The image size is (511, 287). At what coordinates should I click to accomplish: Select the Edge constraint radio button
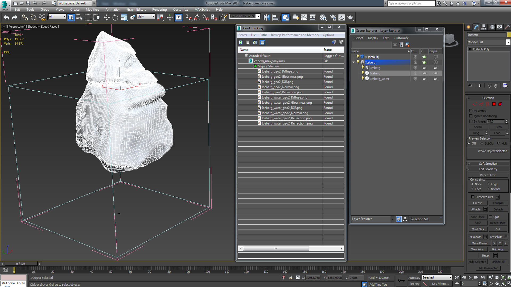click(x=488, y=184)
